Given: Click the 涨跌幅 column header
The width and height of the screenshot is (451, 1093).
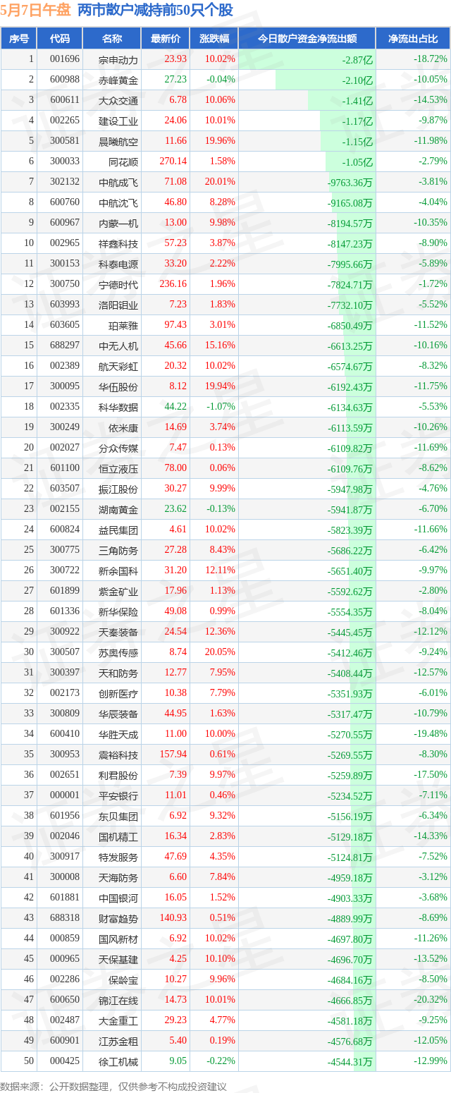Looking at the screenshot, I should (214, 39).
